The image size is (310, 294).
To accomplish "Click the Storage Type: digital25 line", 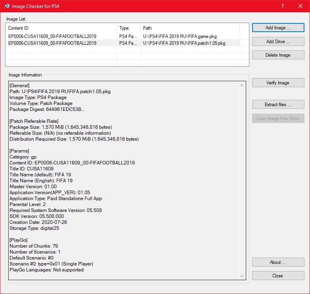I will pyautogui.click(x=34, y=228).
